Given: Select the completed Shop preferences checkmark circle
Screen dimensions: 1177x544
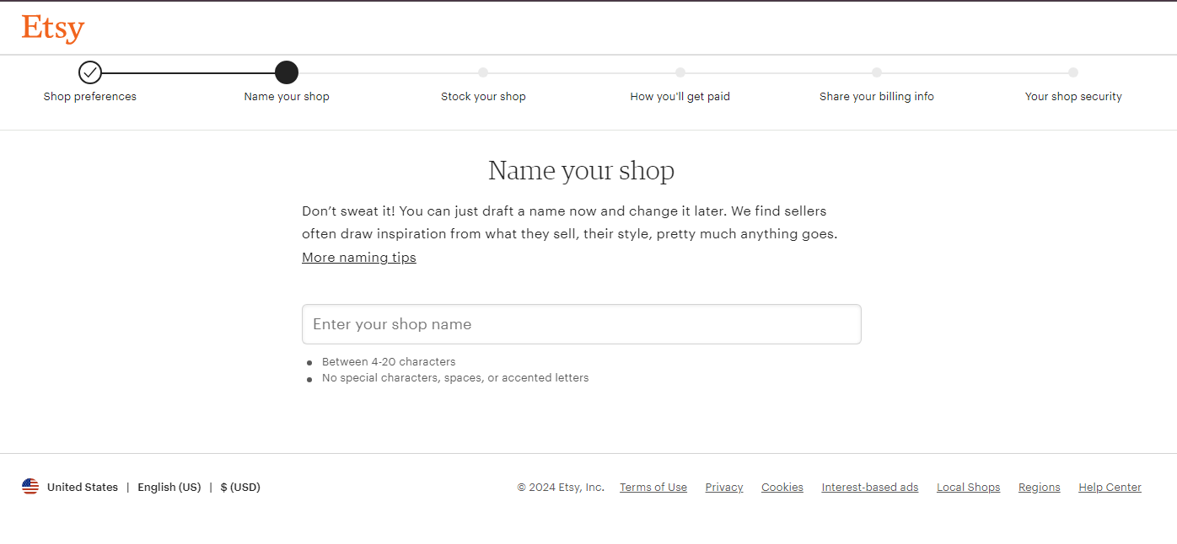Looking at the screenshot, I should click(89, 72).
